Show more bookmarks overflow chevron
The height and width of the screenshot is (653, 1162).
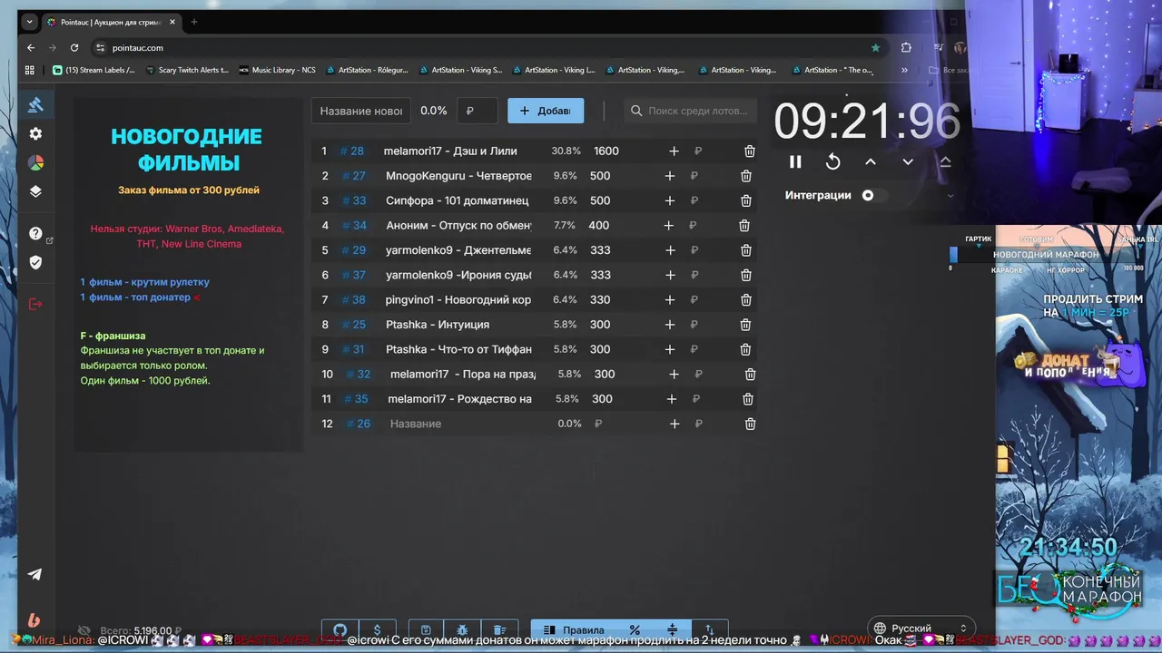(x=904, y=70)
